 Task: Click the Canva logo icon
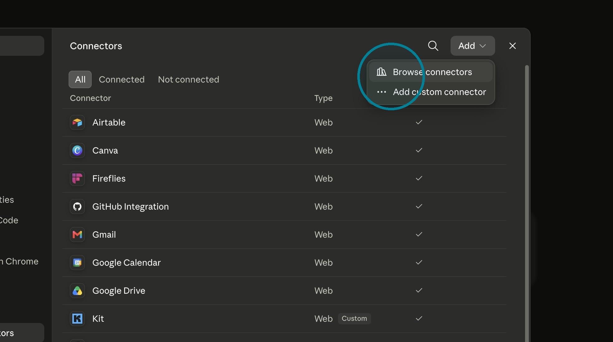point(77,150)
